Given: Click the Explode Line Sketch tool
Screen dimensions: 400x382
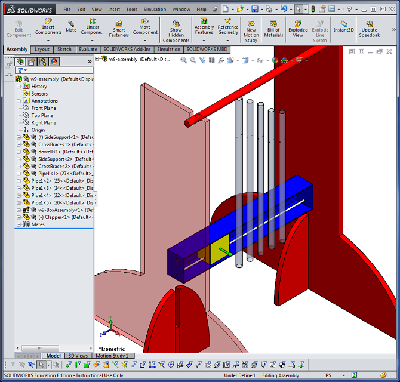Looking at the screenshot, I should coord(320,32).
